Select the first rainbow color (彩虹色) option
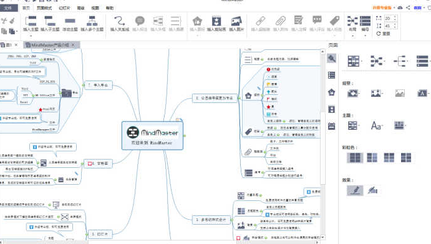 [x=355, y=158]
